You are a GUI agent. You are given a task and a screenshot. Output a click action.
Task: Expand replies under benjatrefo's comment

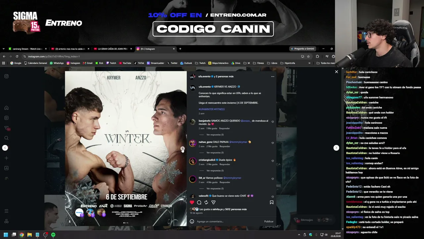coord(215,135)
